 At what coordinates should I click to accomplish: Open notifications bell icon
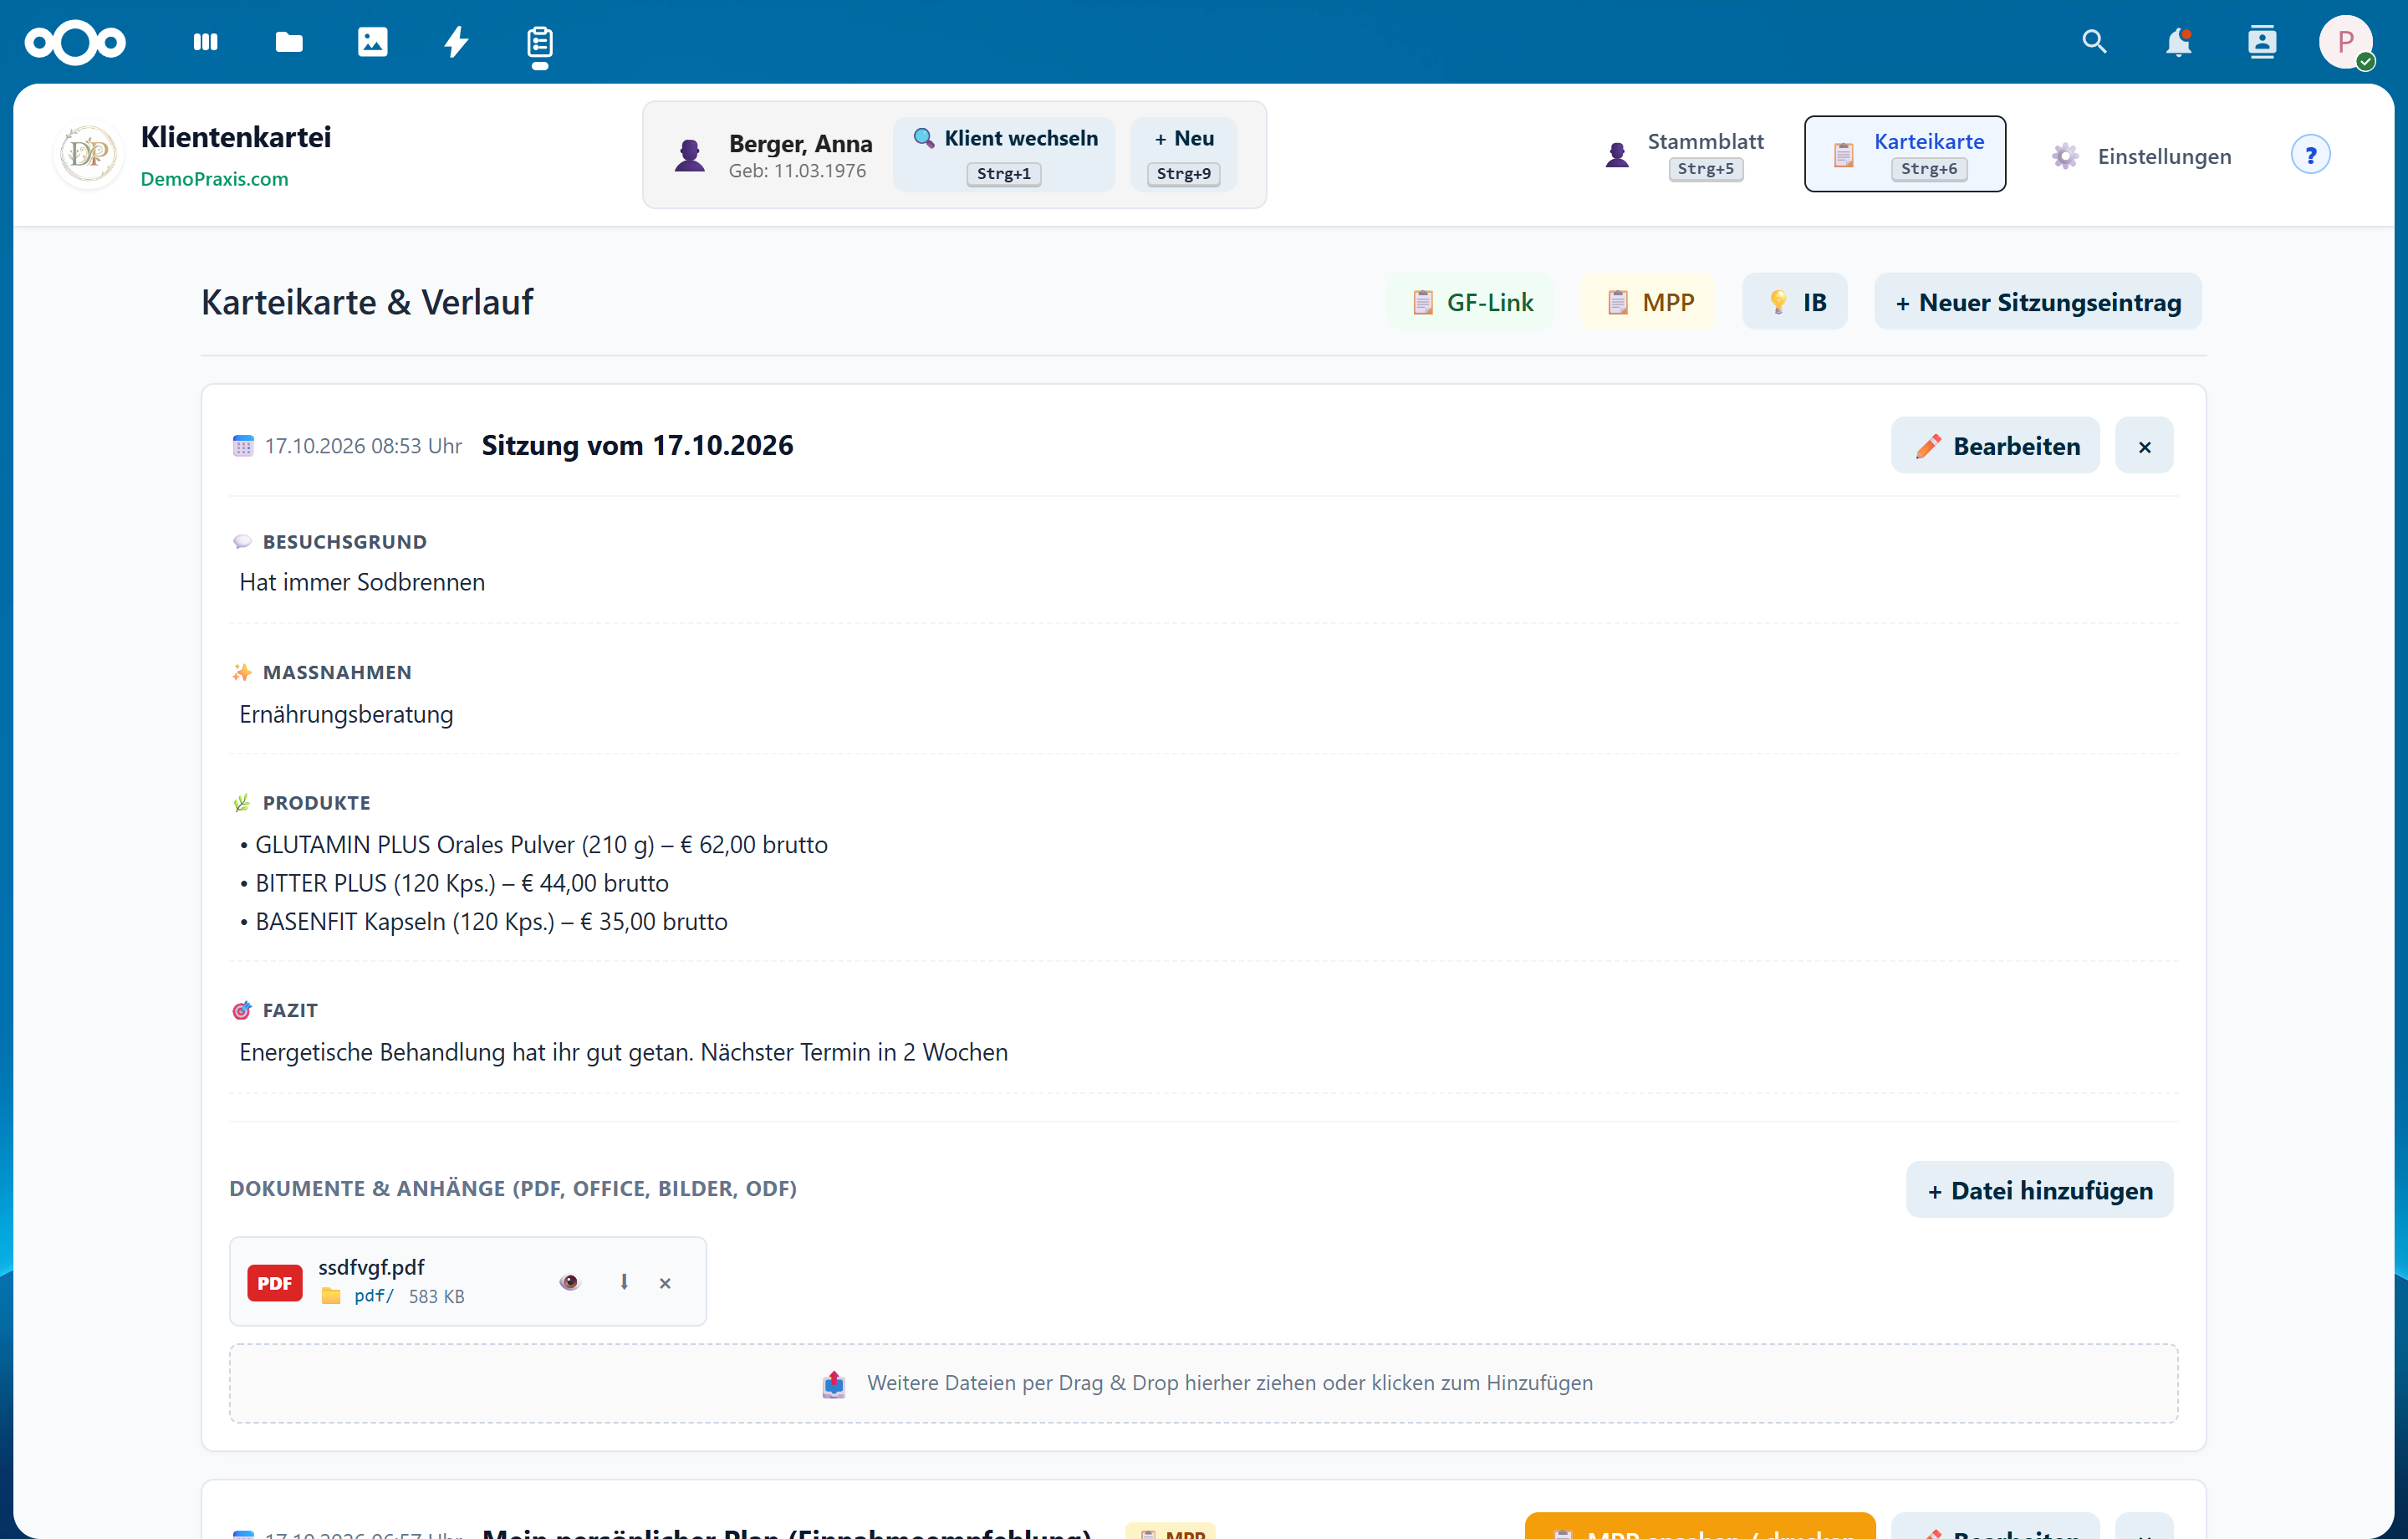coord(2178,42)
